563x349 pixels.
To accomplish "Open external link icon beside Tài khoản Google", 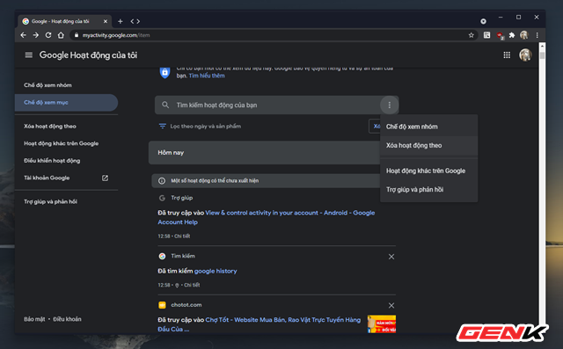I will click(x=105, y=178).
